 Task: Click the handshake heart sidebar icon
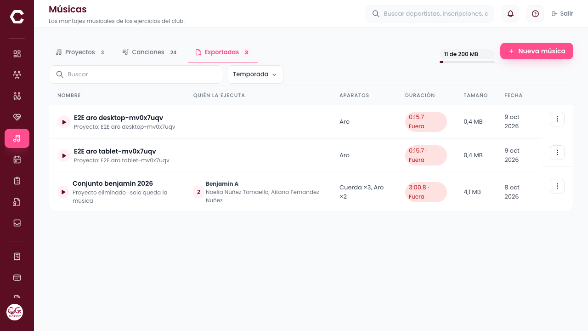pyautogui.click(x=17, y=117)
